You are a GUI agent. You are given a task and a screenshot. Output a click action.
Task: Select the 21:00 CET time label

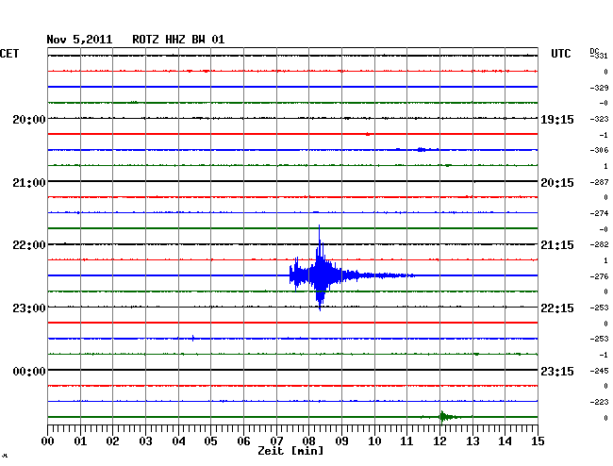[29, 183]
